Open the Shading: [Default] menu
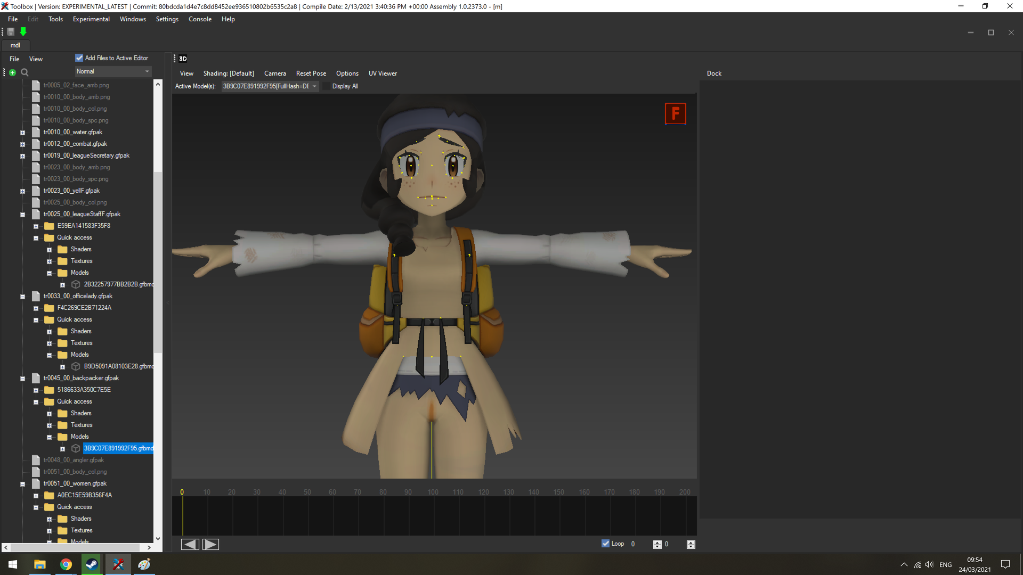Image resolution: width=1023 pixels, height=575 pixels. (x=229, y=73)
